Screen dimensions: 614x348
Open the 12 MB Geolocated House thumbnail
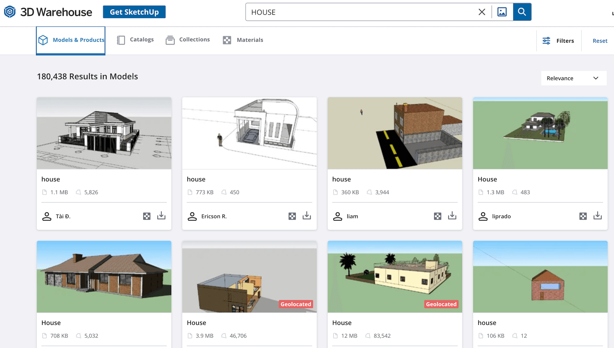click(395, 277)
